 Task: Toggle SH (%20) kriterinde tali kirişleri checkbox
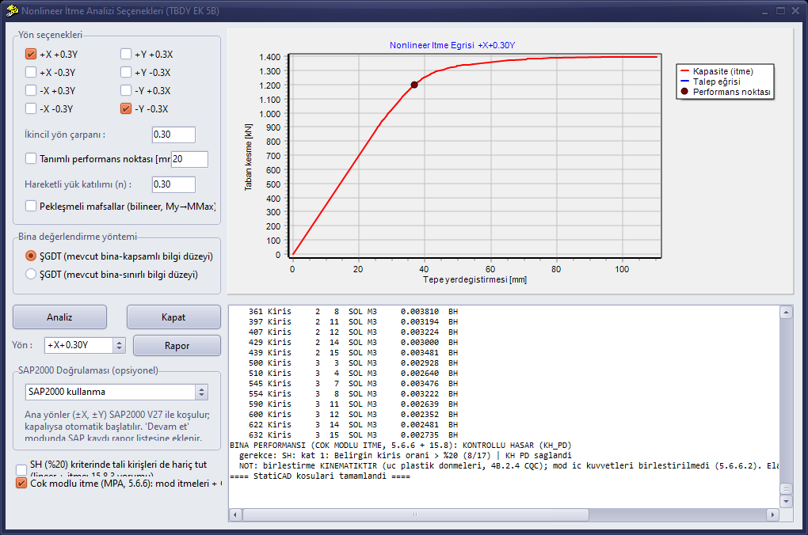pos(21,469)
